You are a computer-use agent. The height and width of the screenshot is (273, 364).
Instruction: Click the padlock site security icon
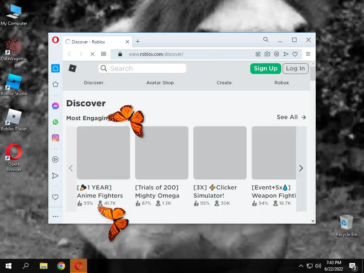[x=120, y=54]
